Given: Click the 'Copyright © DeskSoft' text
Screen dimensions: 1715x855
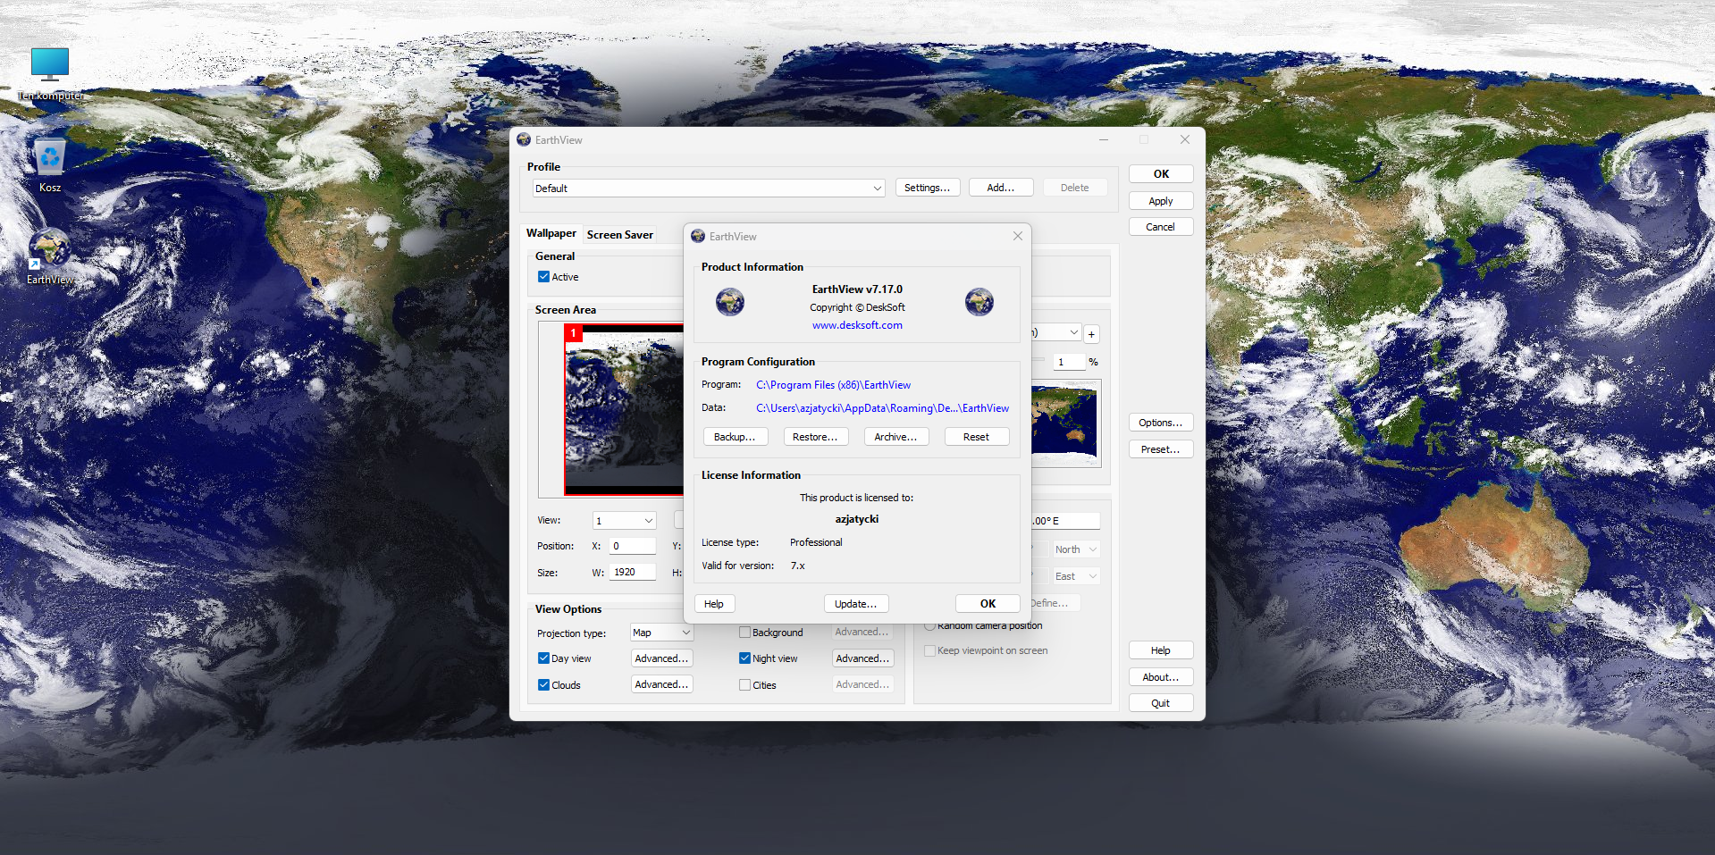Looking at the screenshot, I should [857, 307].
